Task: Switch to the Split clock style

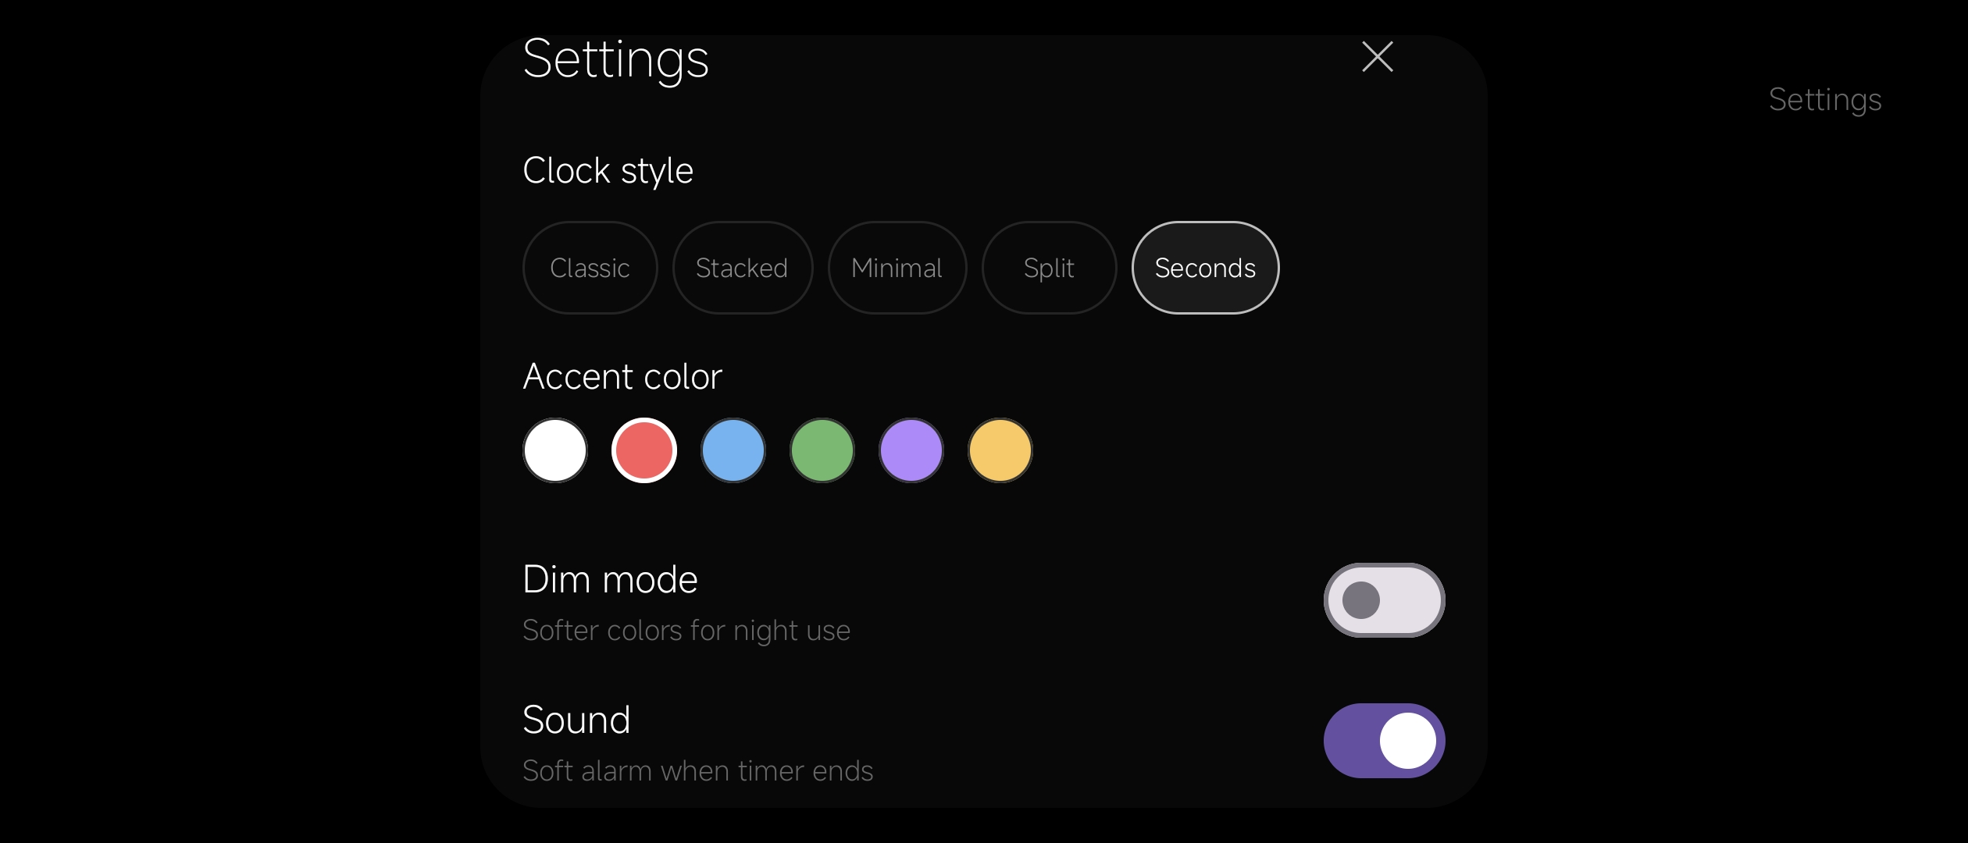Action: [x=1049, y=268]
